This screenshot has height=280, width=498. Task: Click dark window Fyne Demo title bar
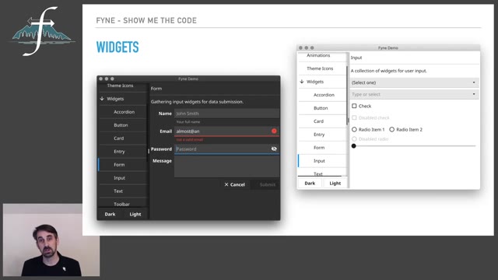(x=188, y=79)
